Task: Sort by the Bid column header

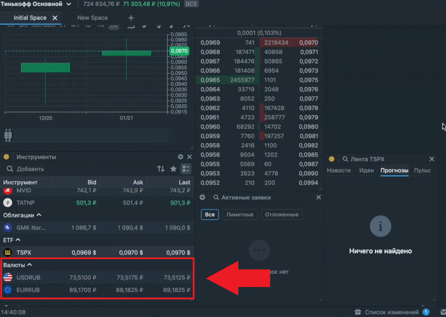Action: point(92,182)
